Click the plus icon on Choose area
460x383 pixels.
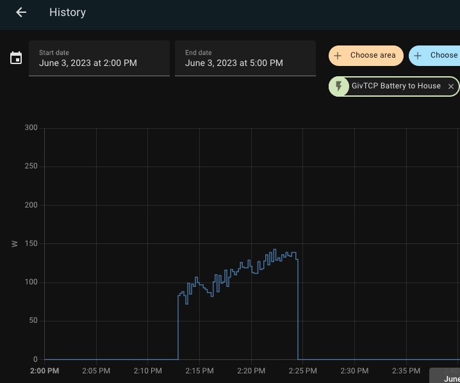coord(338,56)
